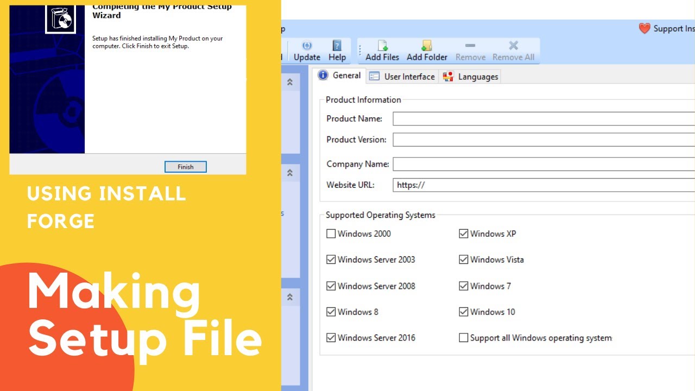Screen dimensions: 695x391
Task: Switch to the General tab
Action: [340, 75]
